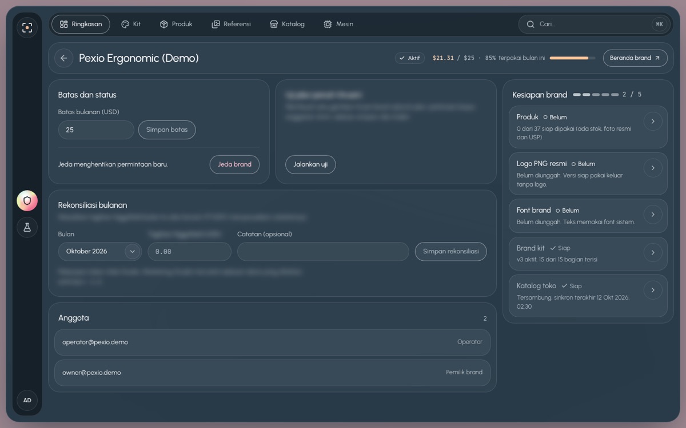686x428 pixels.
Task: Click the monthly usage progress bar
Action: [x=572, y=58]
